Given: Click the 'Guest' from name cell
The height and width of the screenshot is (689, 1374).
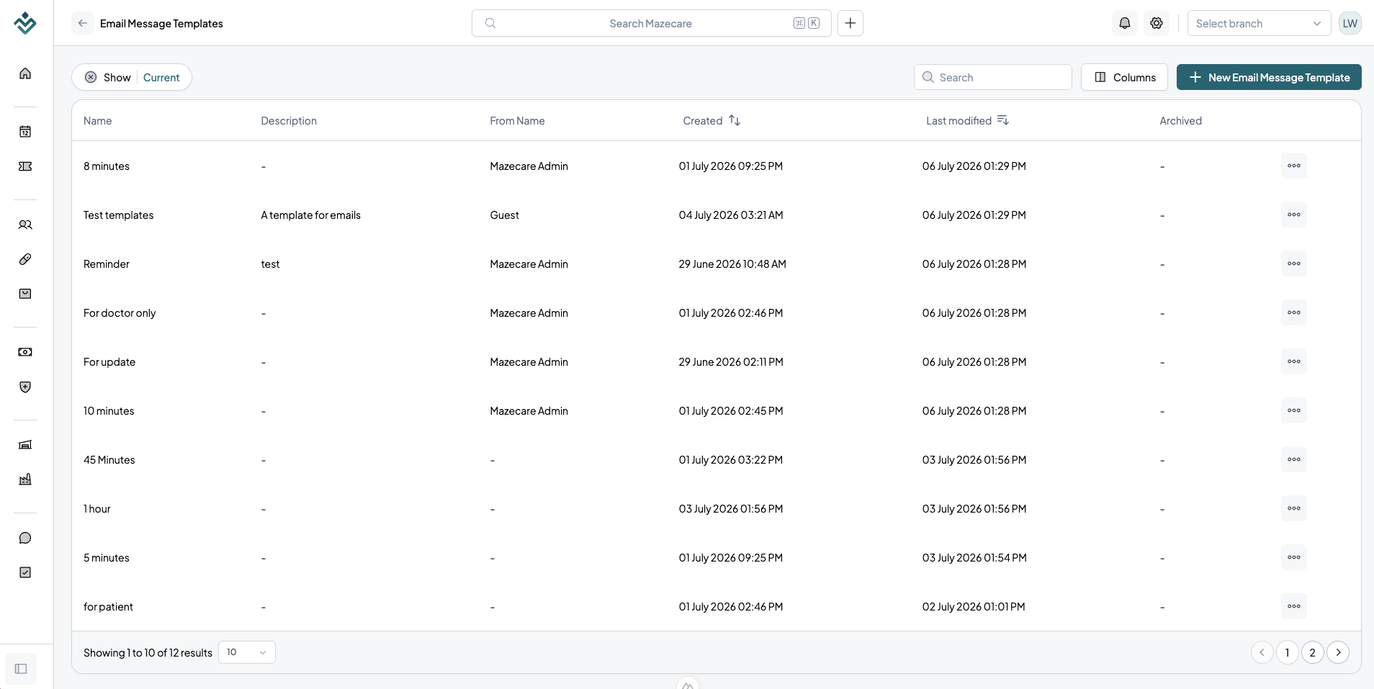Looking at the screenshot, I should (x=505, y=215).
